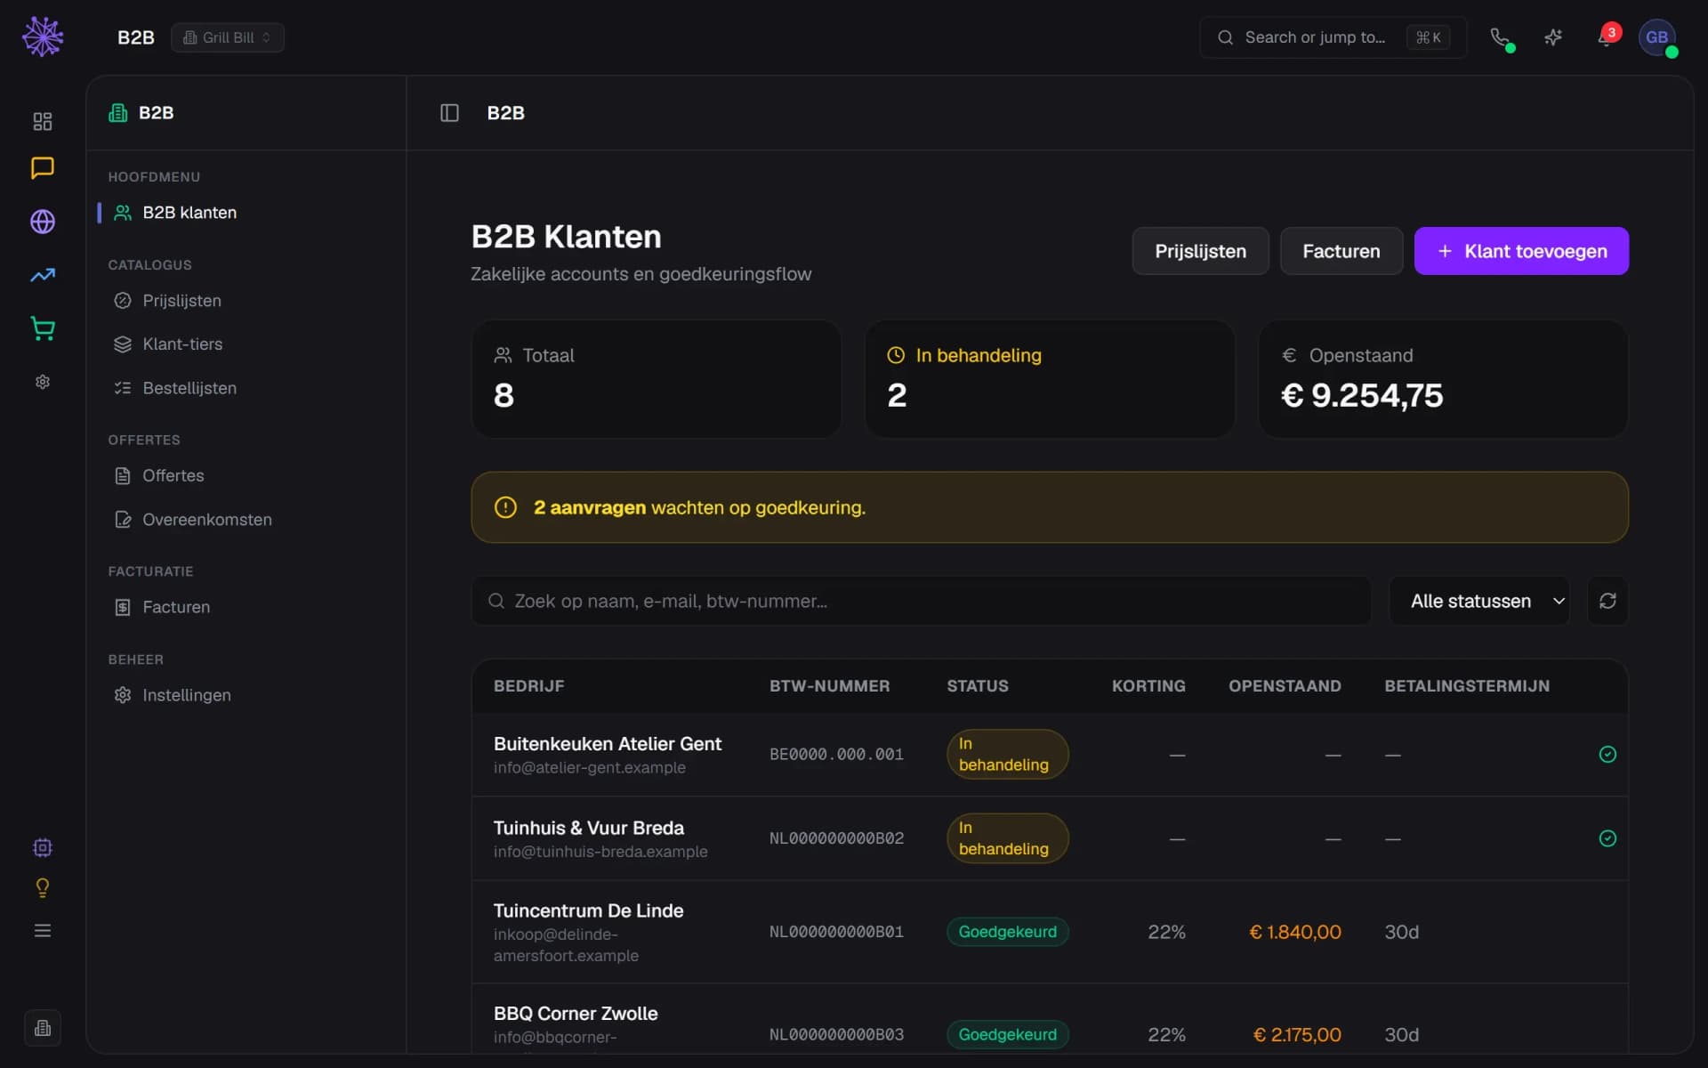Open Bestellijsten in sidebar
The image size is (1708, 1068).
click(x=246, y=388)
